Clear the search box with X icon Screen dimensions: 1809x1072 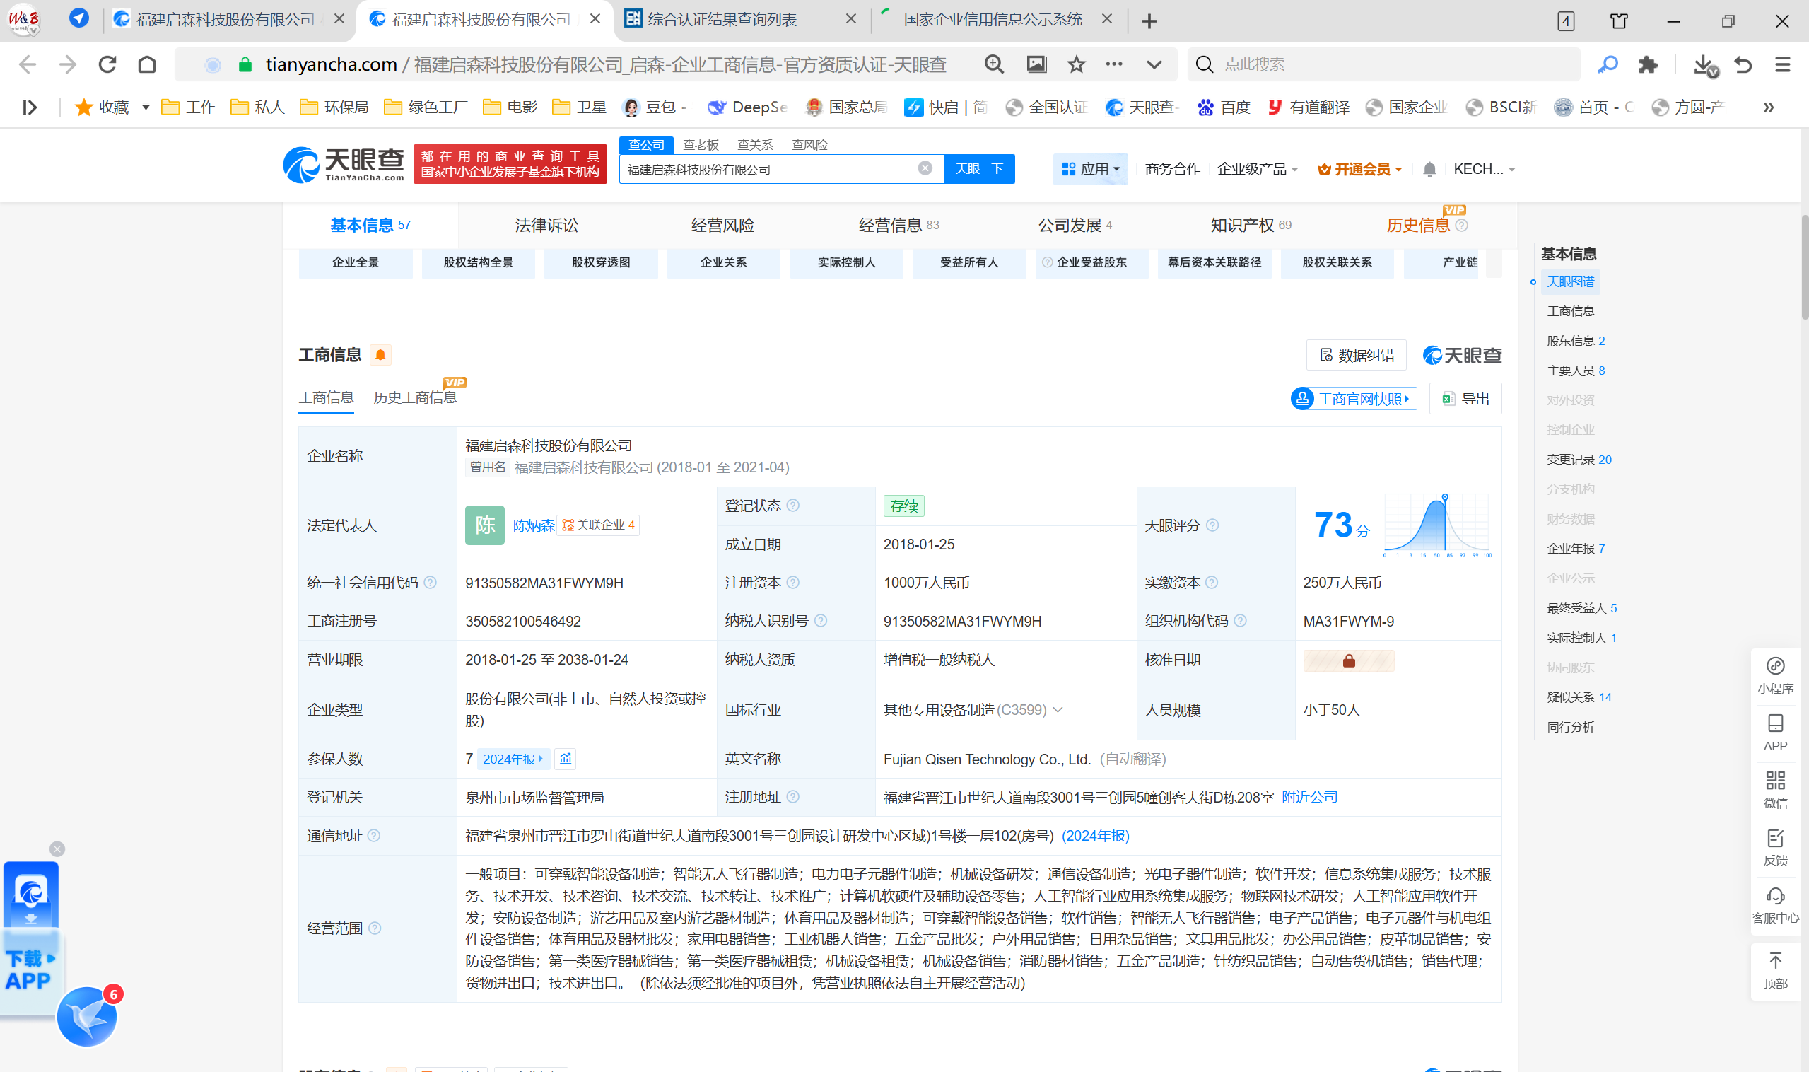click(925, 168)
